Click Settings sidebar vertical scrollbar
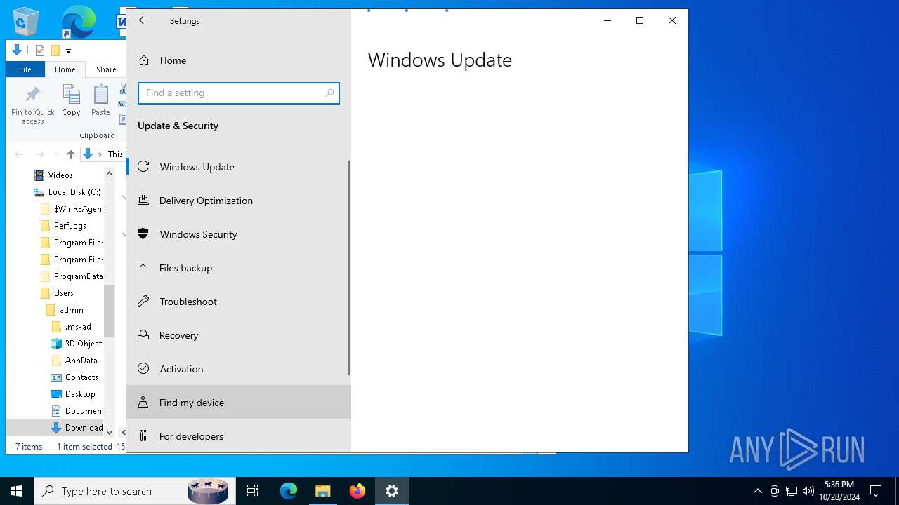 pos(348,268)
